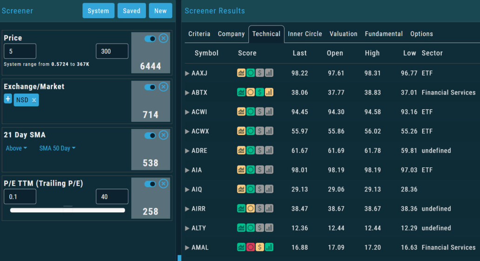The image size is (480, 261).
Task: Toggle the P/E TTM filter switch
Action: coord(150,184)
